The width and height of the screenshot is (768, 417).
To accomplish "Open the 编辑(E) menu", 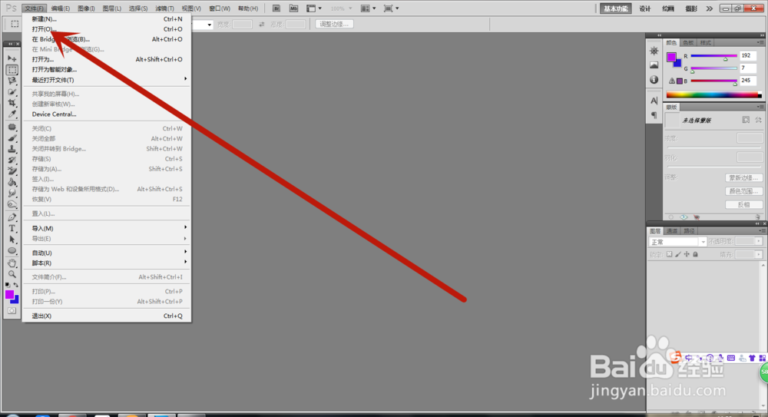I will [60, 8].
